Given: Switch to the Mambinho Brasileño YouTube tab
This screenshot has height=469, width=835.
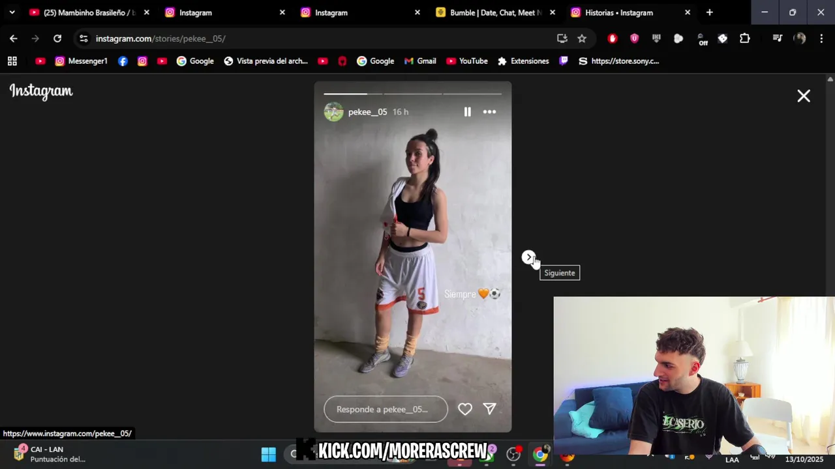Looking at the screenshot, I should pos(89,12).
